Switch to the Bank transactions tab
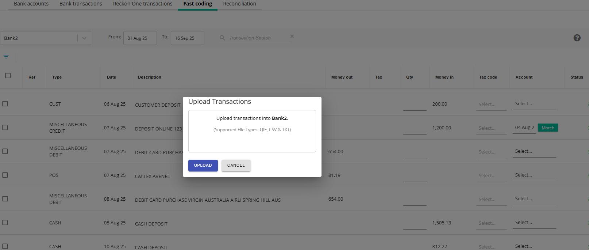This screenshot has height=250, width=589. (x=81, y=4)
